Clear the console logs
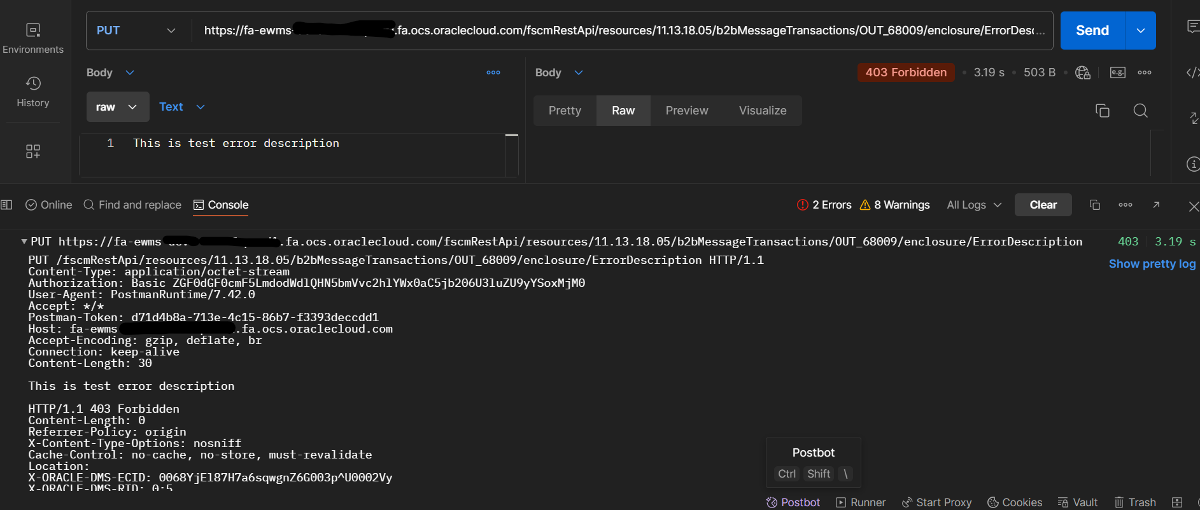This screenshot has height=510, width=1200. click(x=1043, y=205)
